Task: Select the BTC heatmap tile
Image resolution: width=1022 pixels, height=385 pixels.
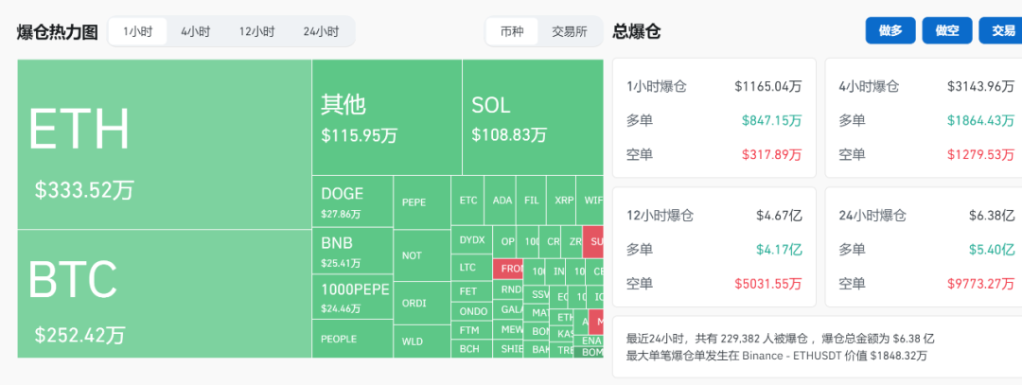Action: 164,293
